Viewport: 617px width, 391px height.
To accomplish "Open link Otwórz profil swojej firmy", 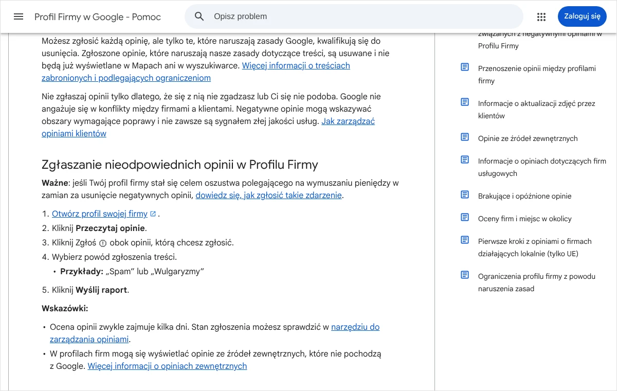I will click(x=100, y=214).
